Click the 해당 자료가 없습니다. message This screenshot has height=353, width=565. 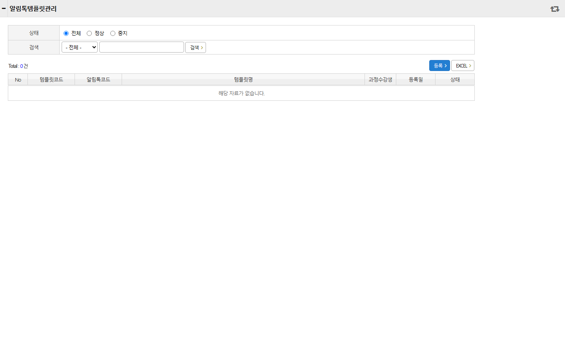tap(242, 93)
